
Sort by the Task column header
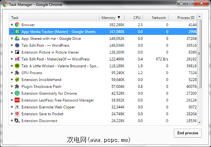54,18
